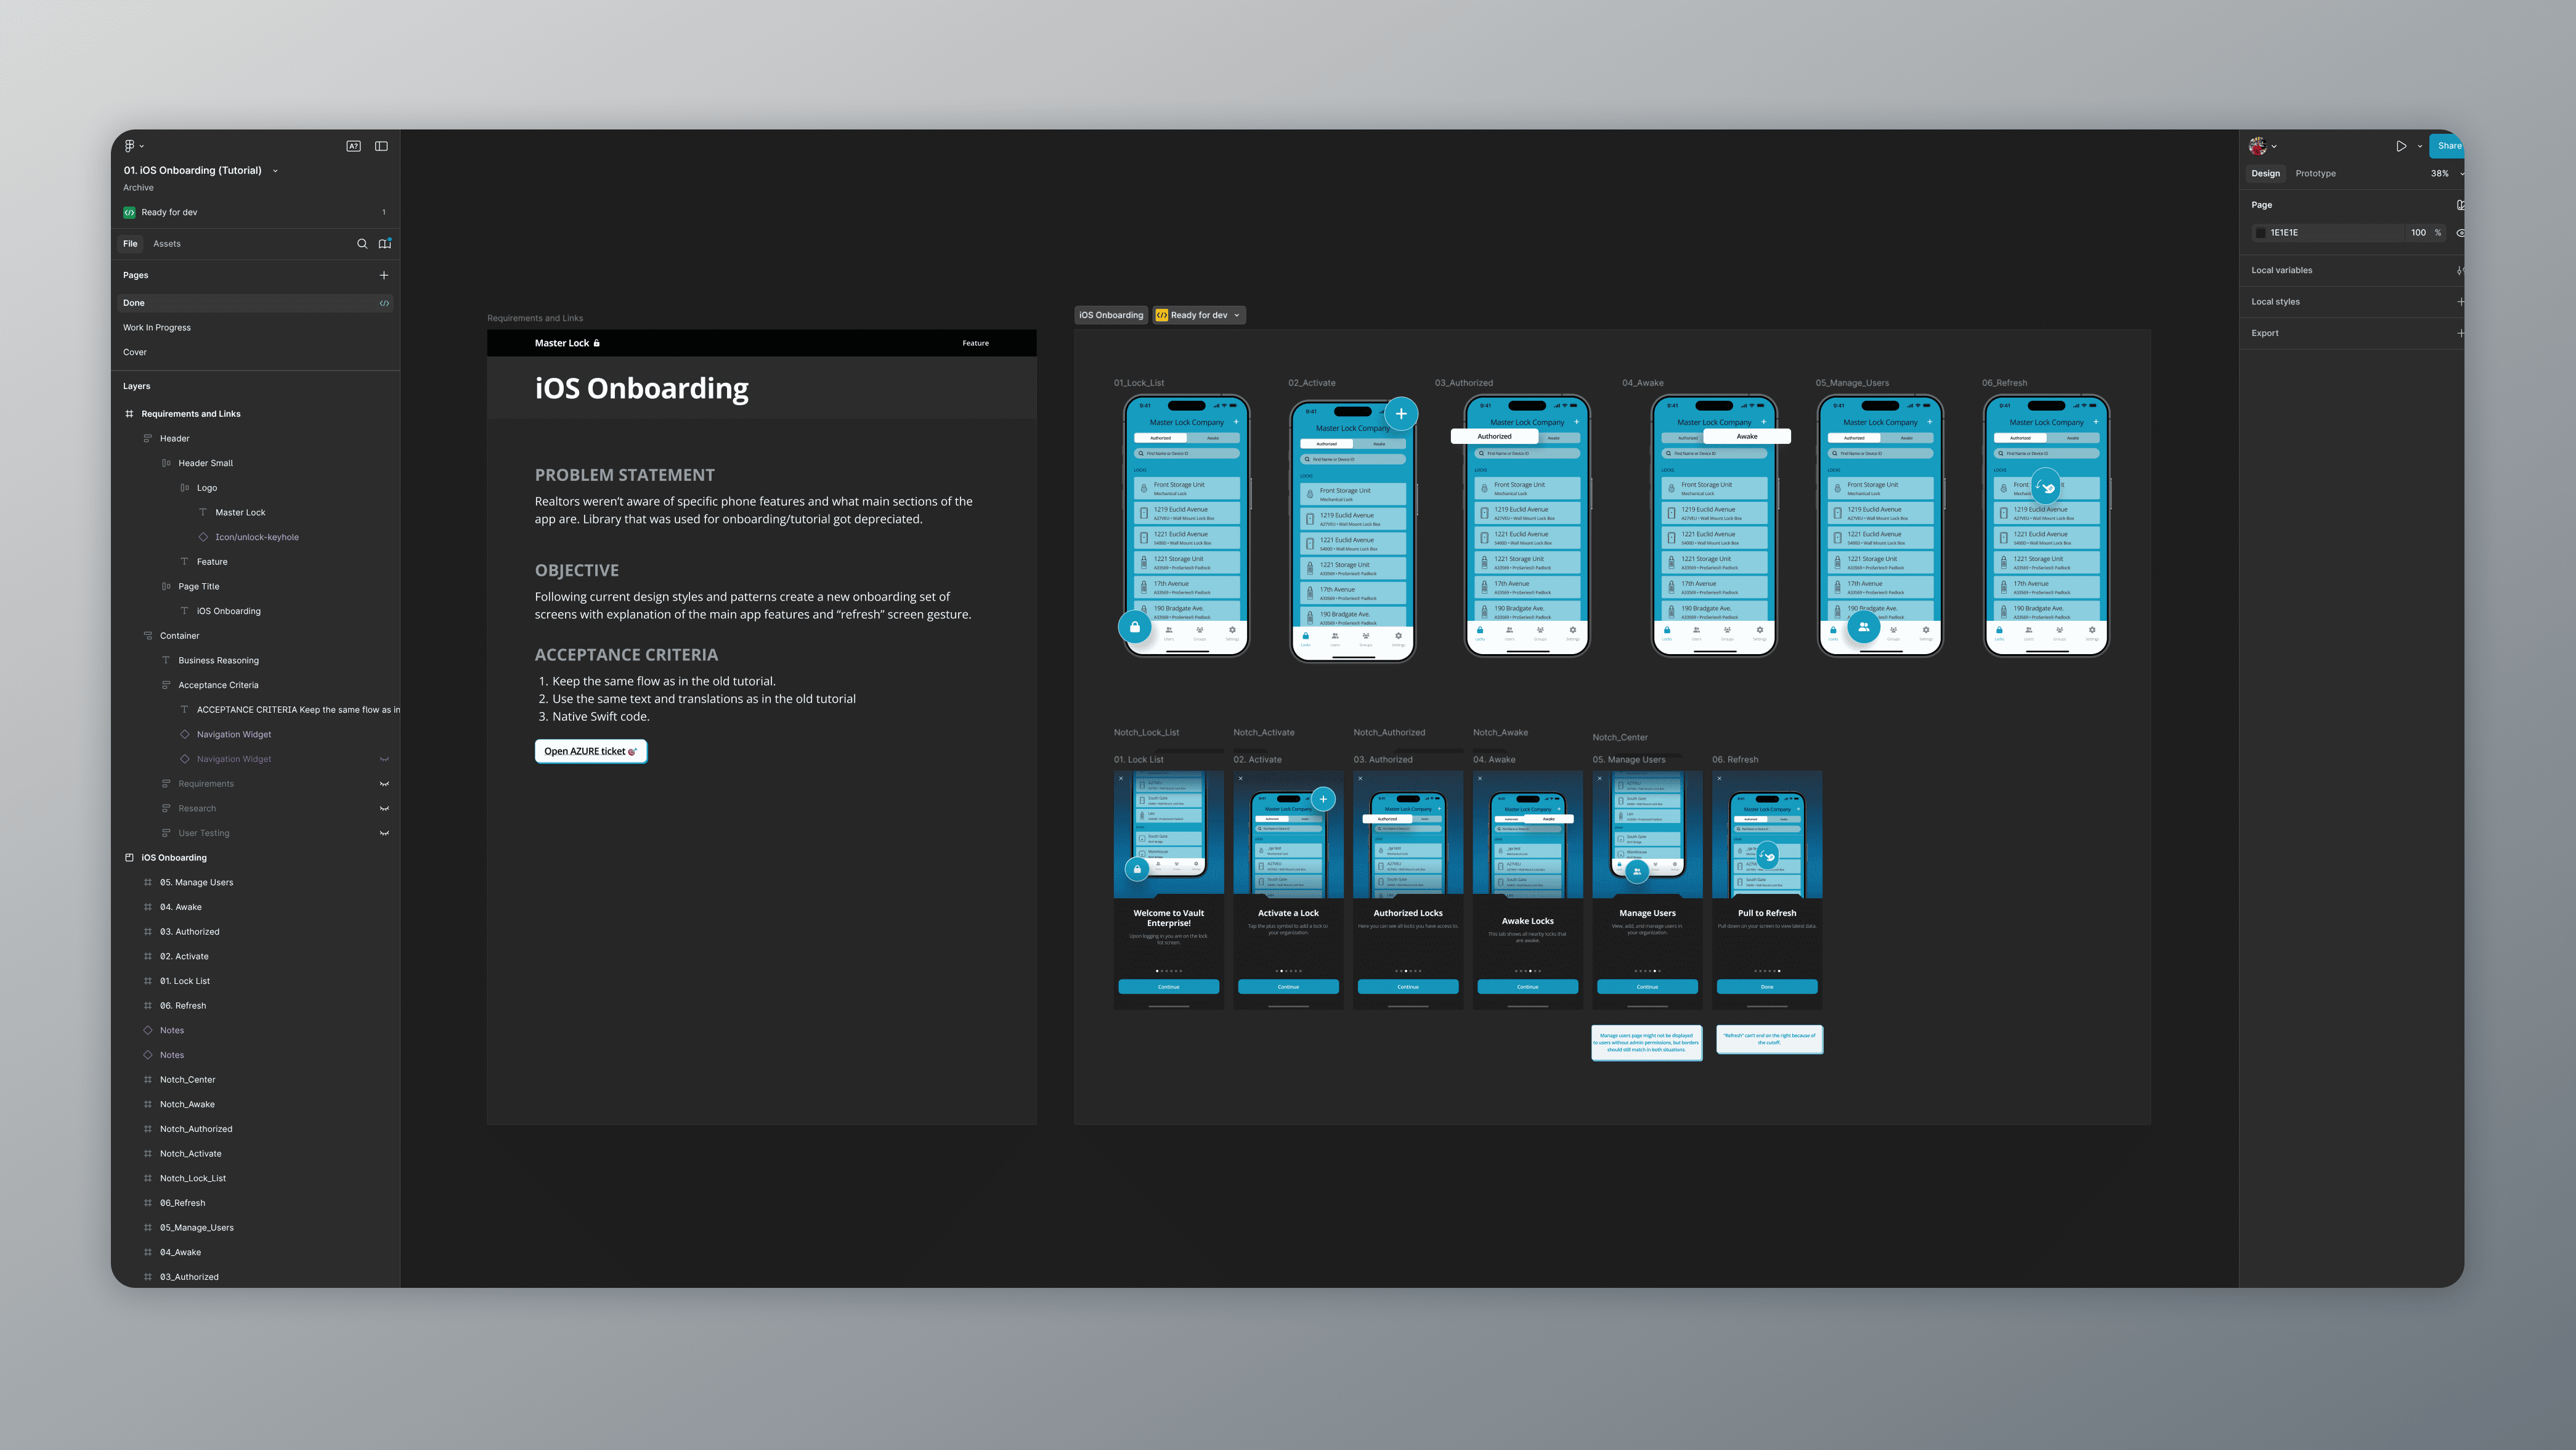Click the 1E1E1E page color swatch
This screenshot has height=1450, width=2576.
[2260, 232]
